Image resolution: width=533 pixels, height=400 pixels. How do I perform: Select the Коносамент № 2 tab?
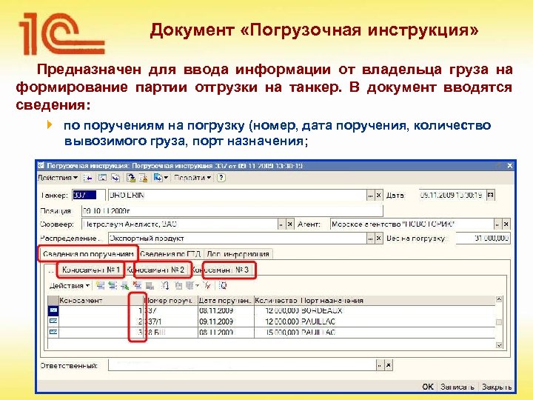(156, 270)
